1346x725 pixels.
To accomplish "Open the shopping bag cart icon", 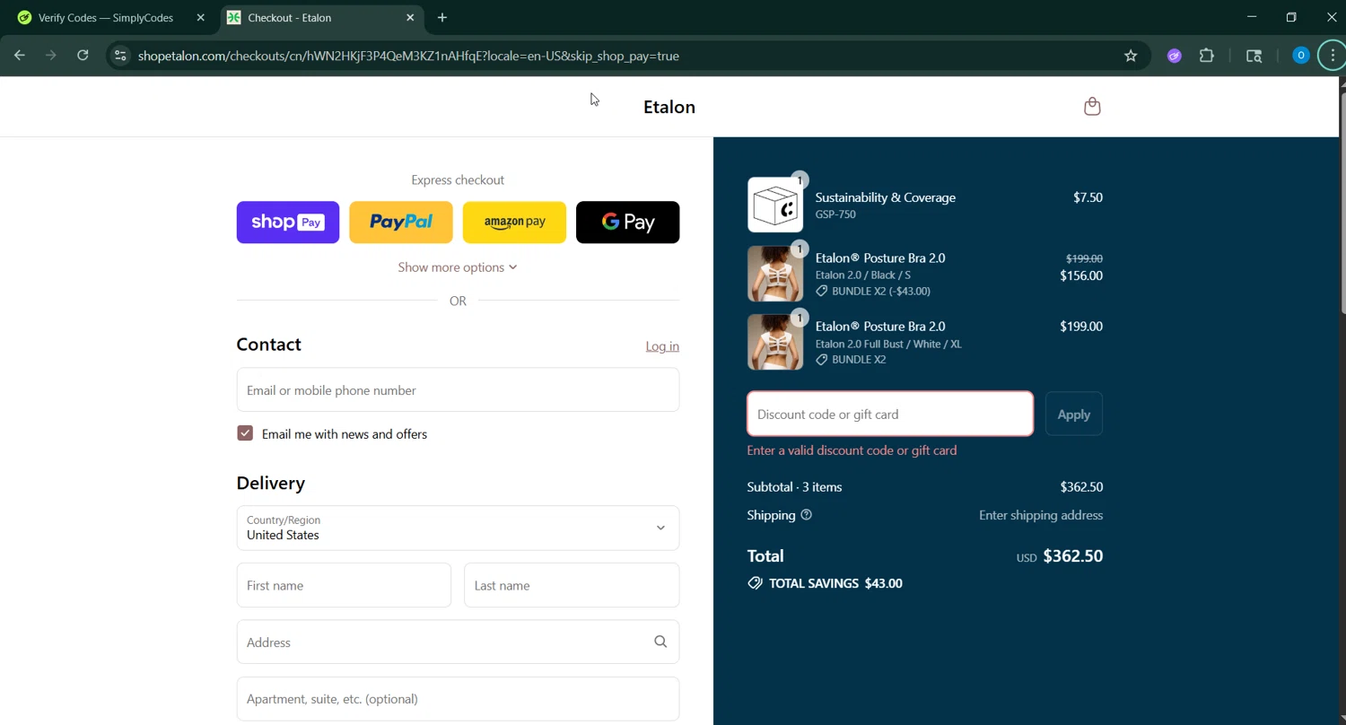I will click(1092, 107).
